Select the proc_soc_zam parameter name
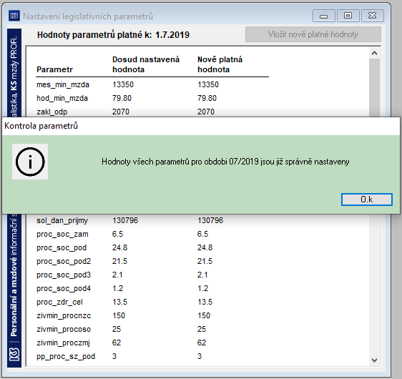The width and height of the screenshot is (402, 379). 62,234
